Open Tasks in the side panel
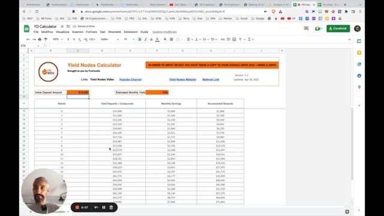384x216 pixels. (x=359, y=64)
